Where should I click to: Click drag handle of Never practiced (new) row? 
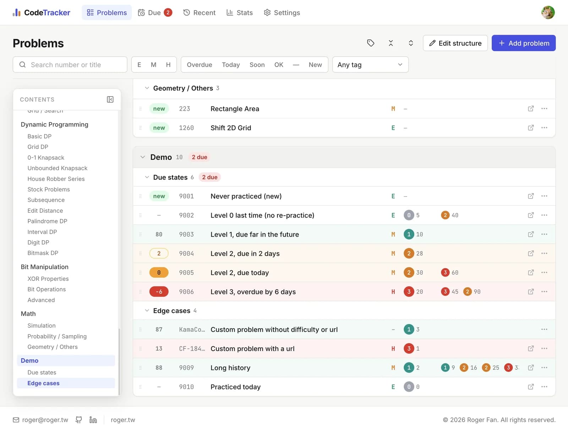pyautogui.click(x=141, y=196)
